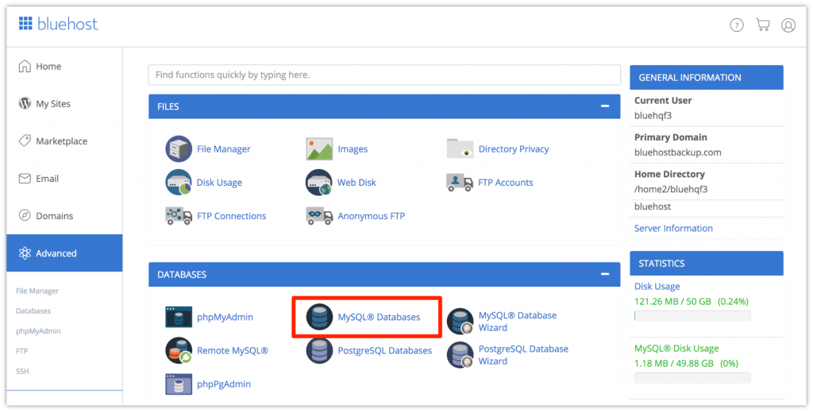Collapse the FILES section
This screenshot has width=813, height=412.
pyautogui.click(x=604, y=106)
